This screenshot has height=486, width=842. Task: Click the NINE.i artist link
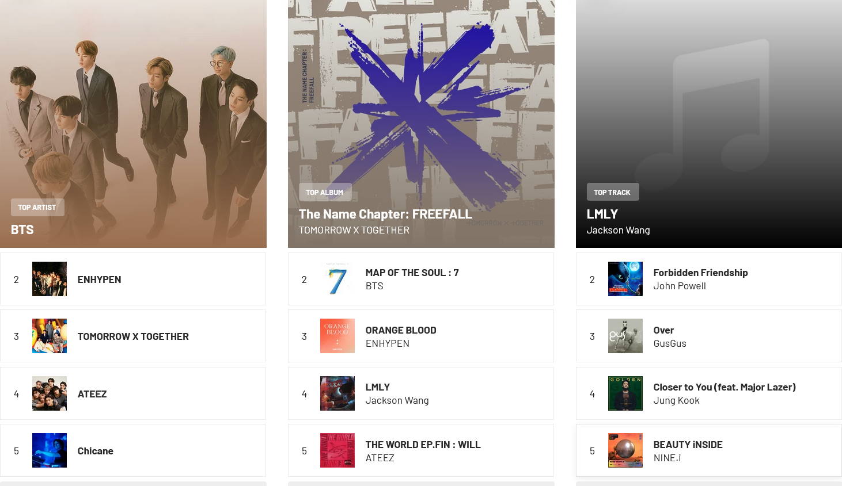point(667,458)
